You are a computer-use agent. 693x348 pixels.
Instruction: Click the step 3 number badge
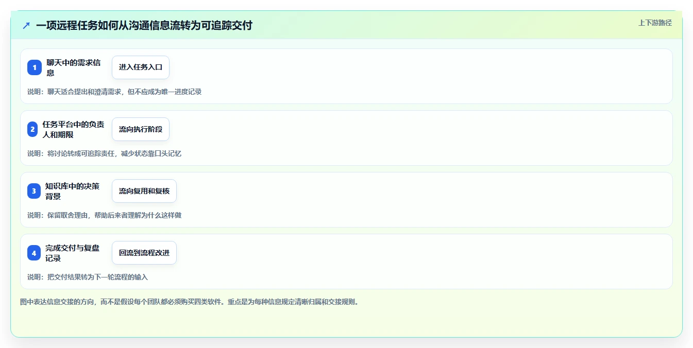34,191
